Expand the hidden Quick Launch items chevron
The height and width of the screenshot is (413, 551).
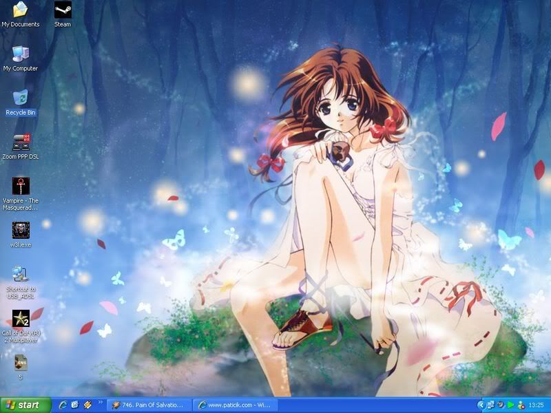[101, 403]
